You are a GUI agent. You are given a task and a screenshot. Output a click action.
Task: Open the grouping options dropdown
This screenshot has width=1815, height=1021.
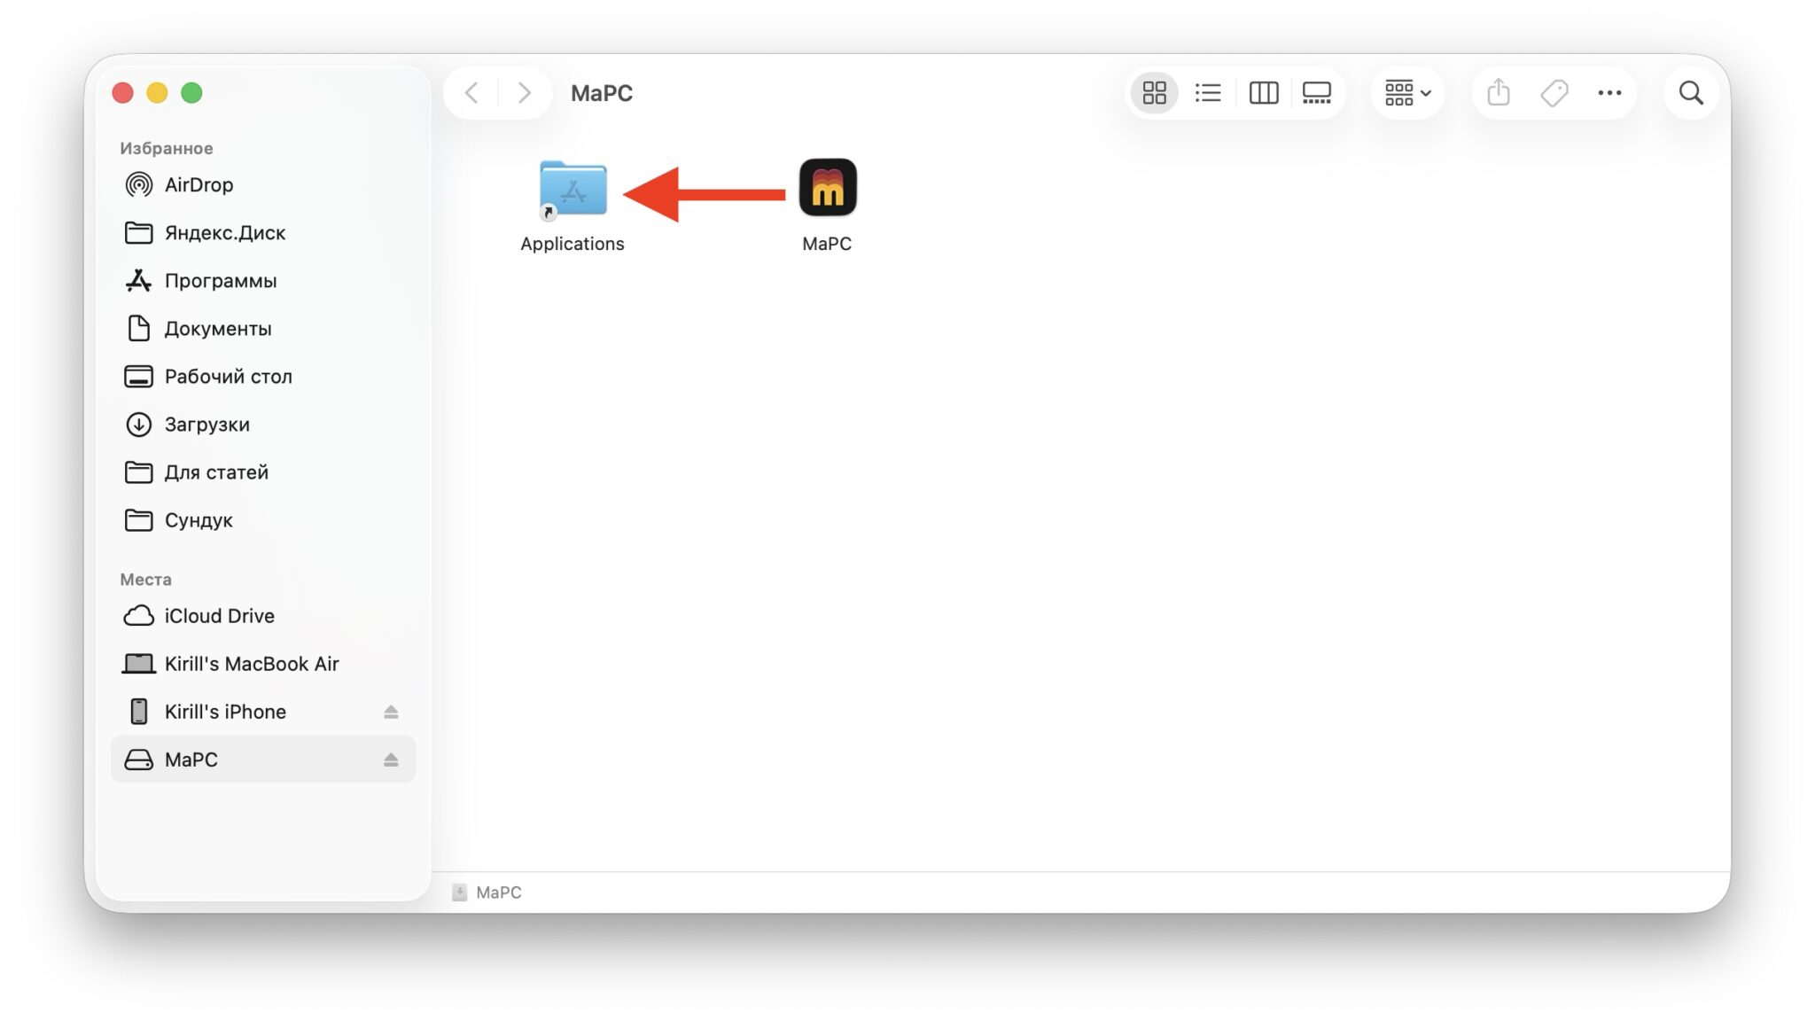point(1407,93)
